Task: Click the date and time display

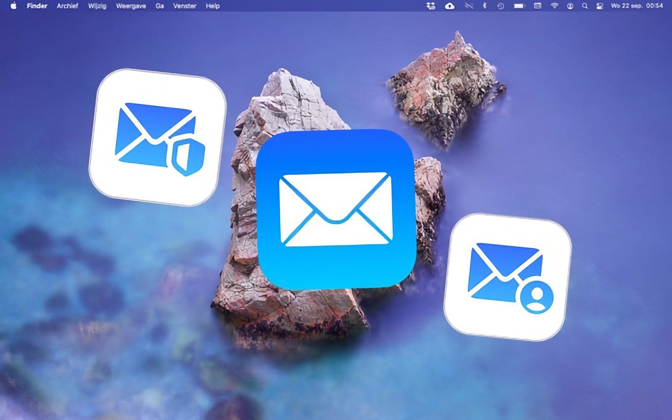Action: click(637, 6)
